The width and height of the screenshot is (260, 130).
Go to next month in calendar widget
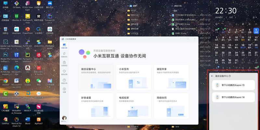point(235,17)
